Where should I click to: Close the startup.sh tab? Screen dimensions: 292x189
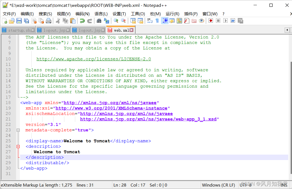pyautogui.click(x=33, y=30)
